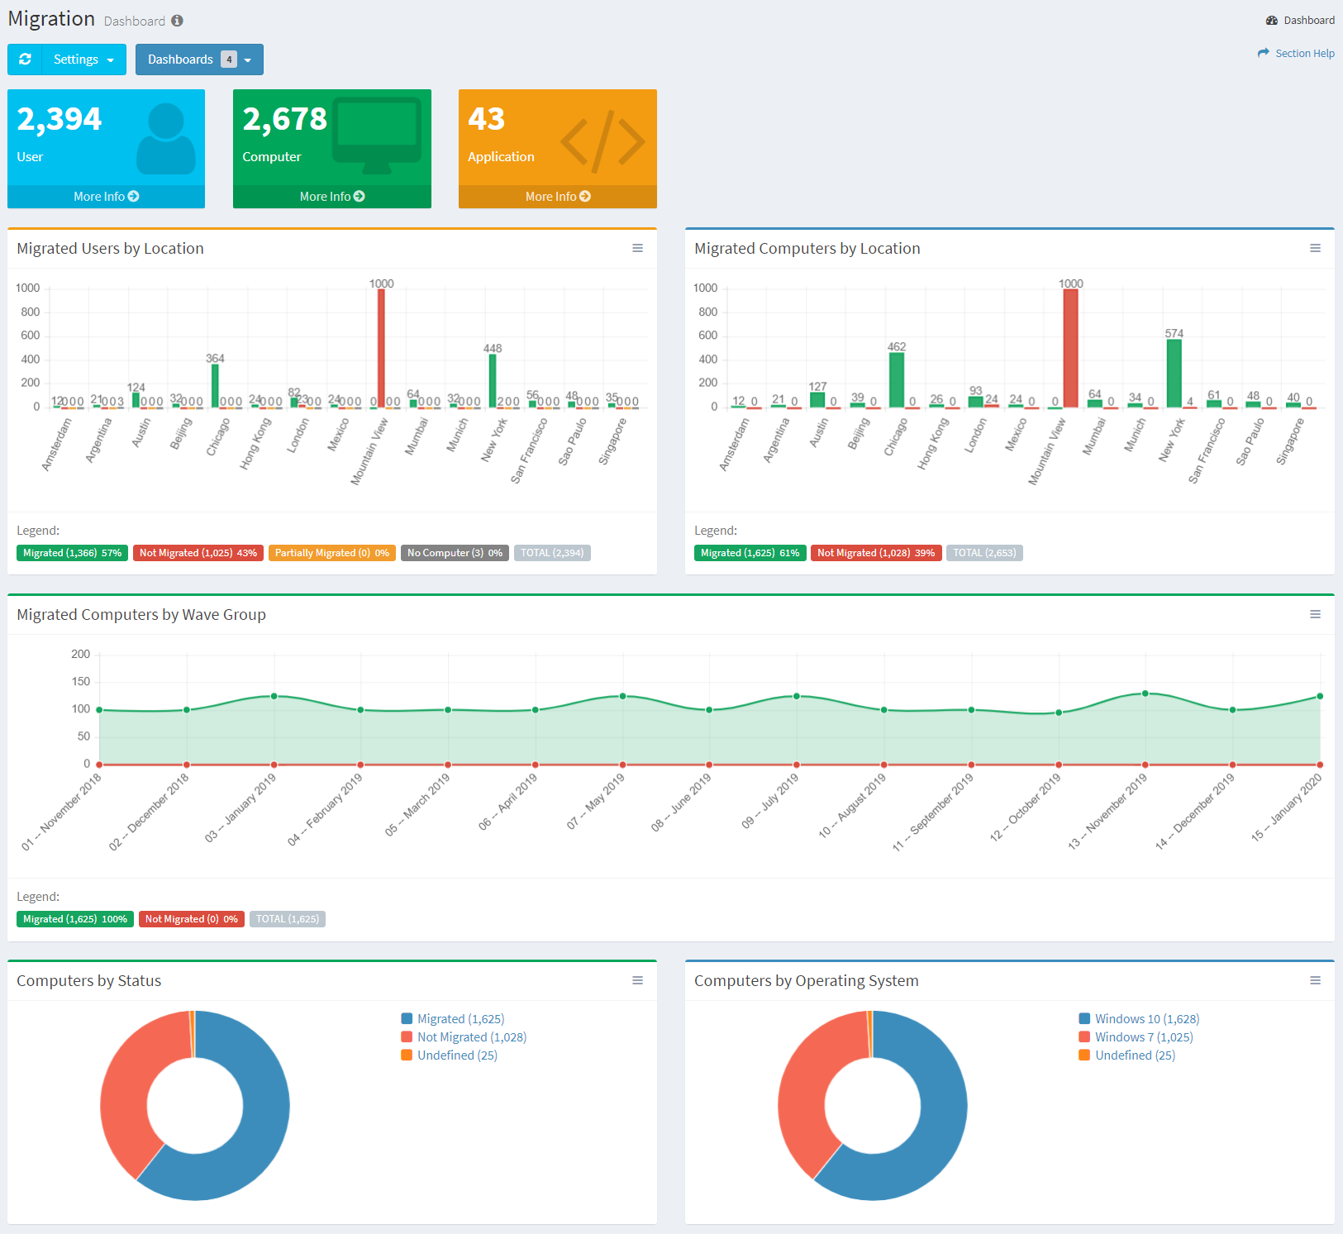Screen dimensions: 1343x1234
Task: Expand the Dashboards dropdown caret
Action: coord(248,59)
